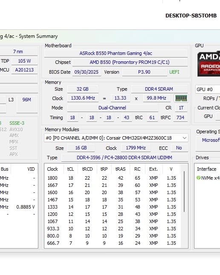Click the tRP column header
This screenshot has width=220, height=275.
(x=104, y=169)
